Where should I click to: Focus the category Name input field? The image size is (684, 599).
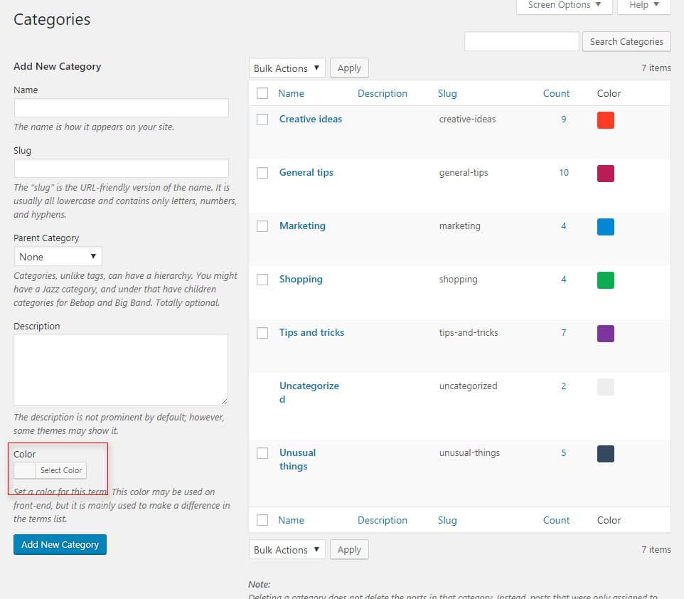(x=122, y=108)
